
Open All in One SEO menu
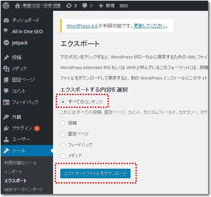(27, 32)
